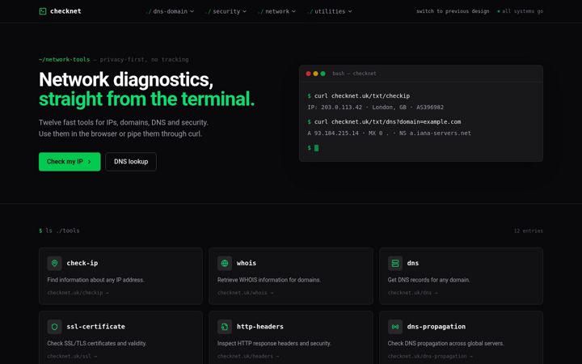Click the yellow dot in terminal window
This screenshot has width=582, height=364.
(315, 74)
